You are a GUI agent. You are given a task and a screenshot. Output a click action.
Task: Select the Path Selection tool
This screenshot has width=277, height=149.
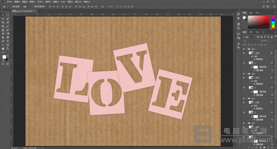click(3, 45)
